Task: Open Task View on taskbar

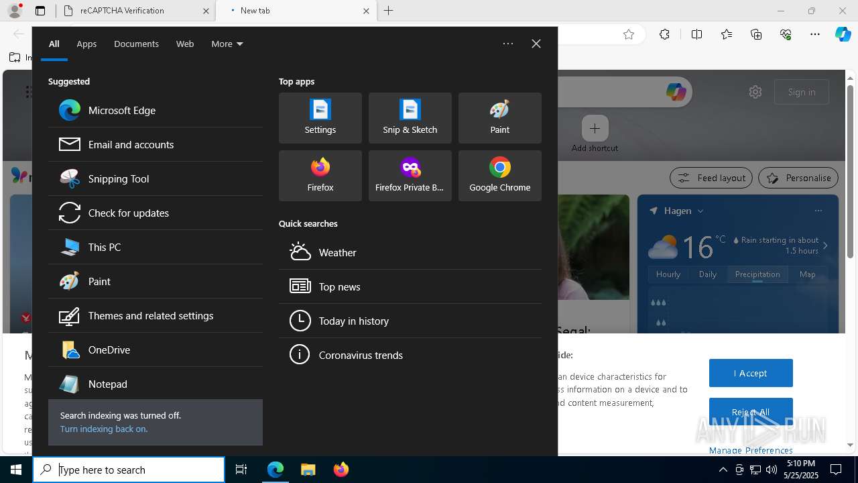Action: tap(241, 470)
